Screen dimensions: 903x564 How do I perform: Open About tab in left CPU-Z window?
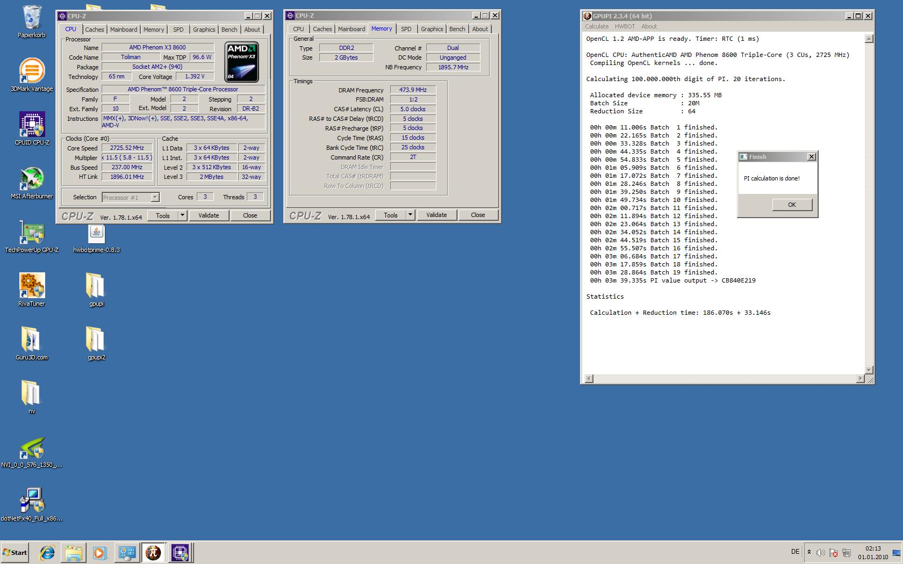pyautogui.click(x=252, y=30)
